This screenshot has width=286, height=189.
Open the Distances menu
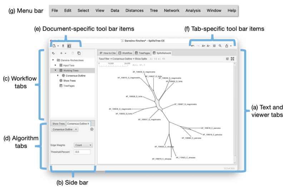(134, 11)
